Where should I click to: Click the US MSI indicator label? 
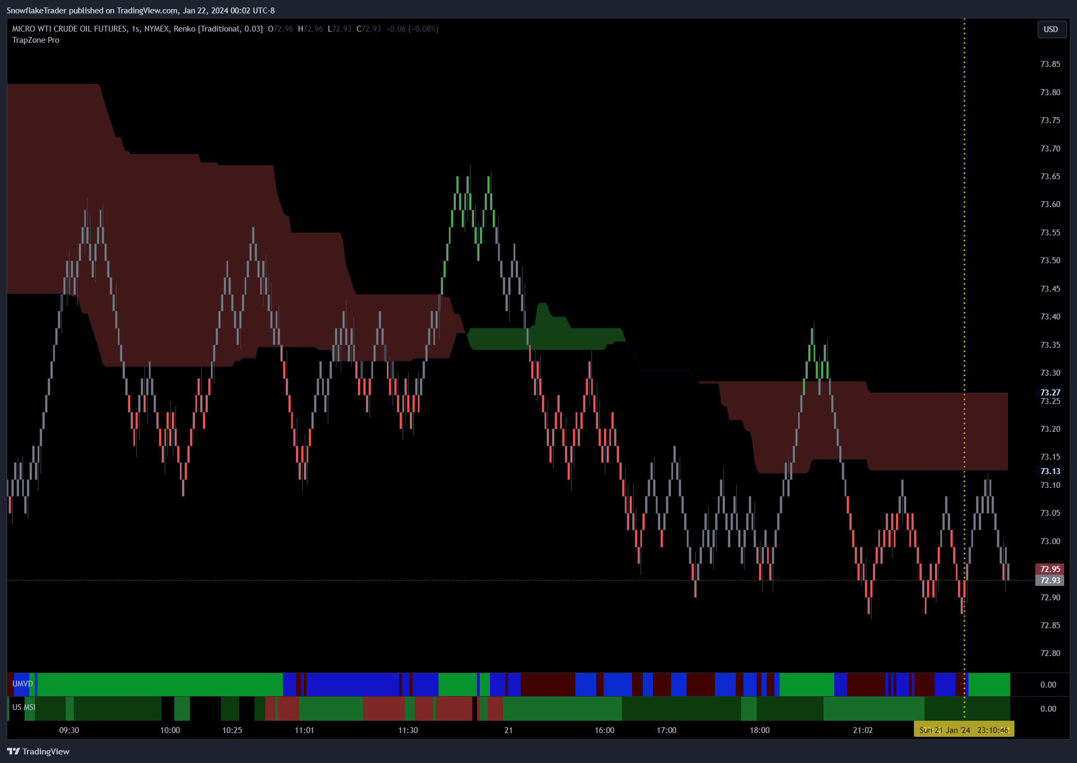pyautogui.click(x=24, y=707)
